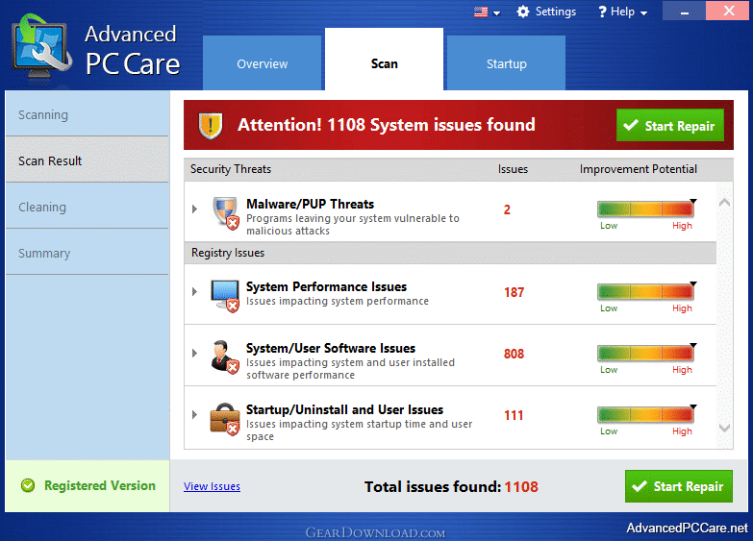753x541 pixels.
Task: Go to Cleaning in the sidebar
Action: click(87, 206)
